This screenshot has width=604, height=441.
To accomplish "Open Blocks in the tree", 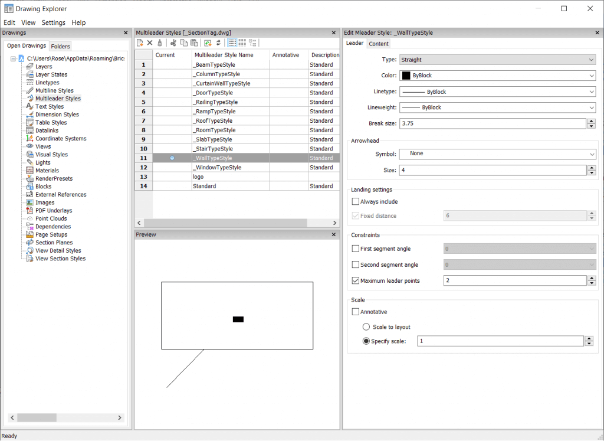I will pyautogui.click(x=43, y=187).
